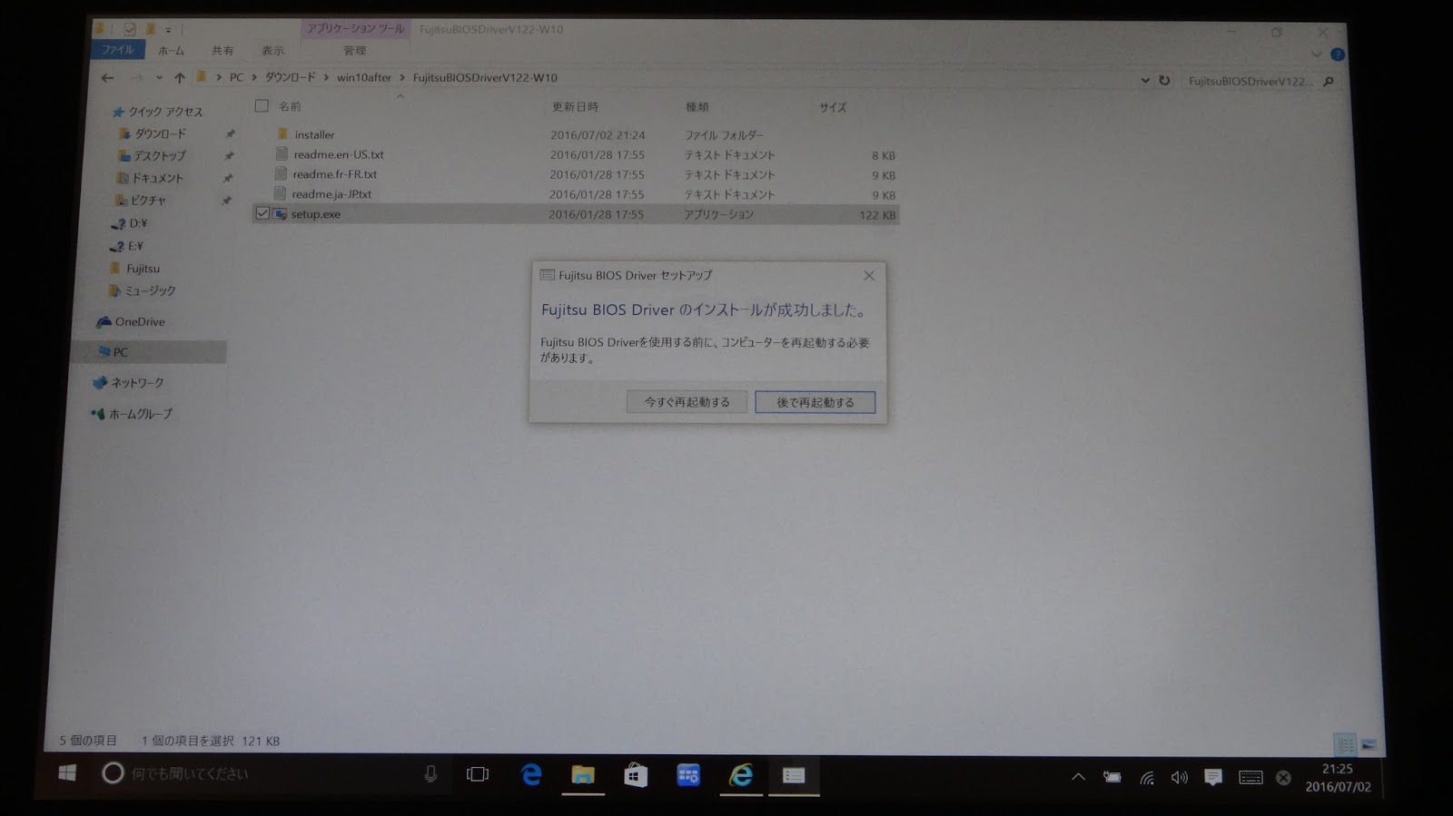Open the 共有 ribbon tab
Screen dimensions: 1453x816
pos(222,51)
